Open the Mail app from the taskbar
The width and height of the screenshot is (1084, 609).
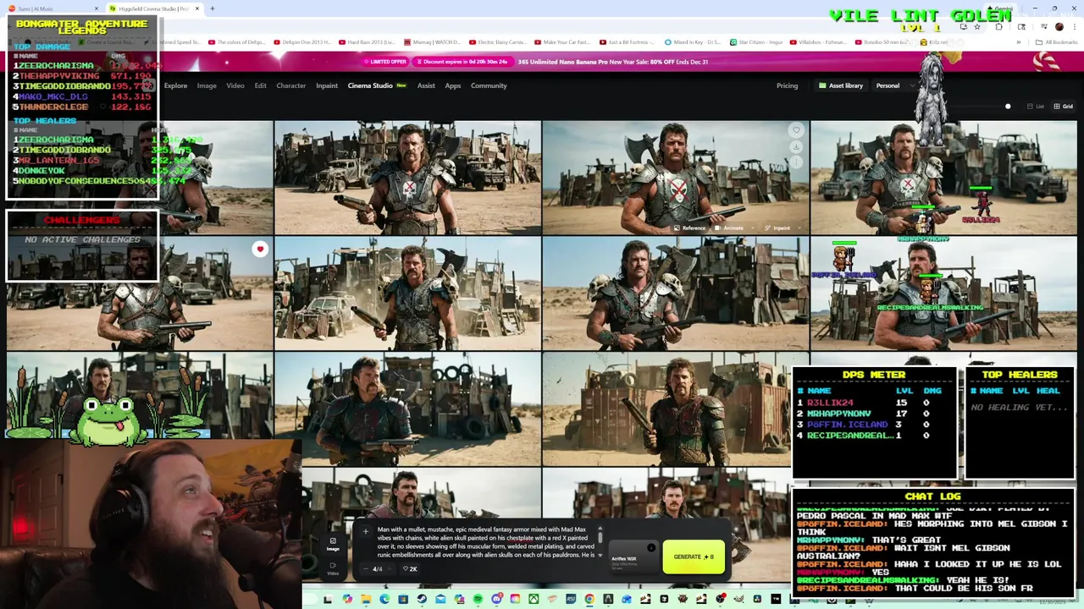click(x=440, y=599)
